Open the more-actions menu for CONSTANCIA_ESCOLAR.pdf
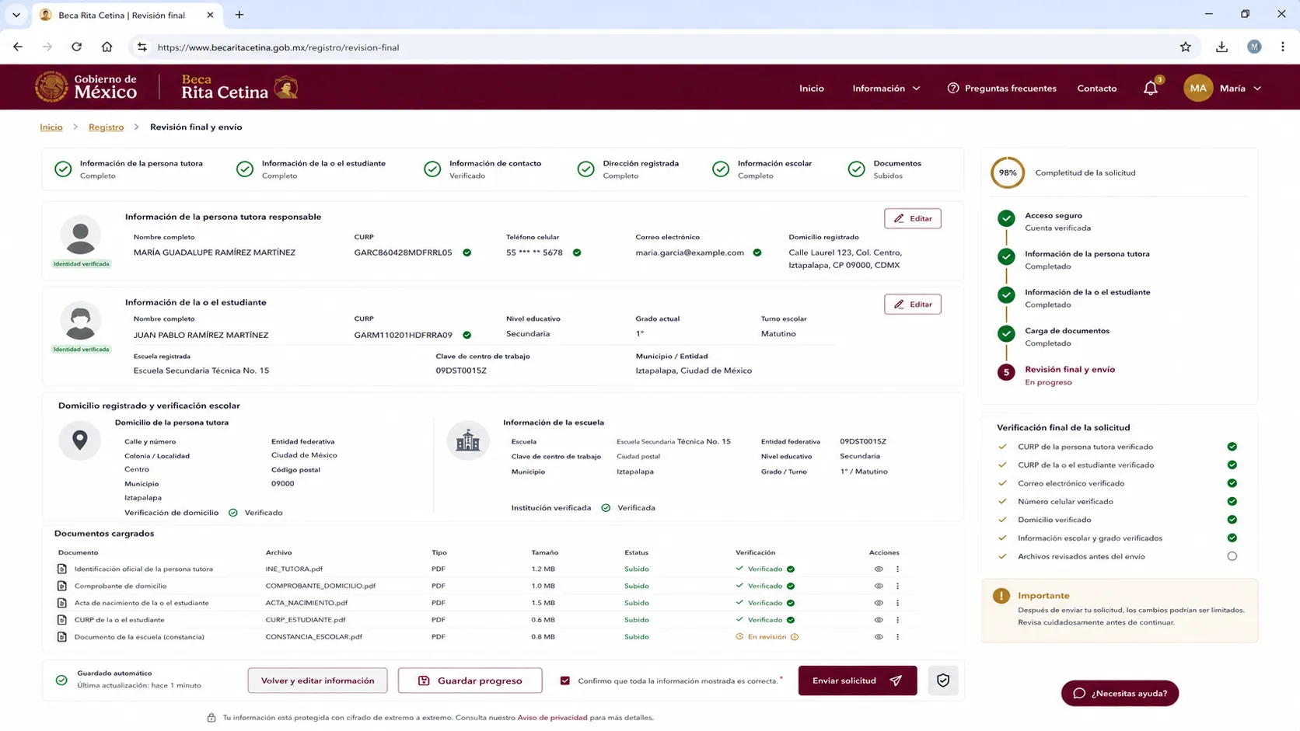 point(897,637)
